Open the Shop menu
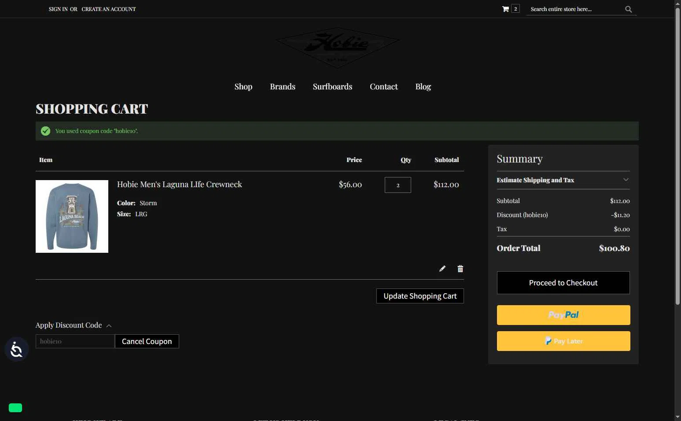The height and width of the screenshot is (421, 681). coord(243,87)
